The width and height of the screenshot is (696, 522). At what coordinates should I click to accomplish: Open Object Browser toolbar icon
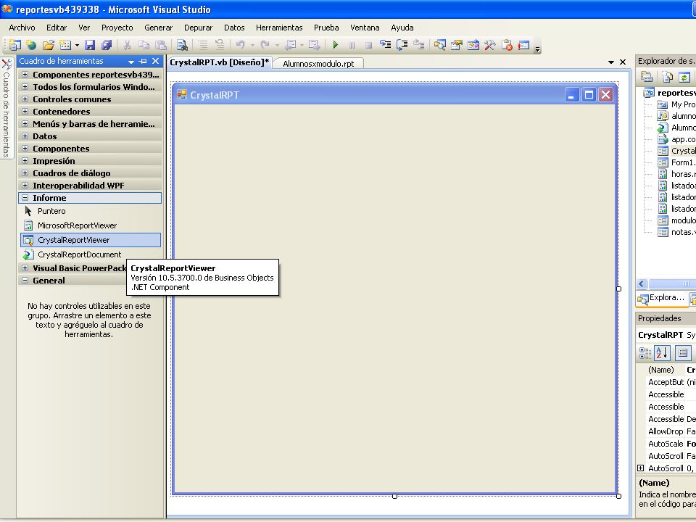tap(473, 45)
